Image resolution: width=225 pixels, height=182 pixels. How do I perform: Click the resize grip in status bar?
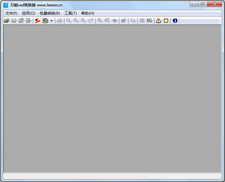(220, 178)
